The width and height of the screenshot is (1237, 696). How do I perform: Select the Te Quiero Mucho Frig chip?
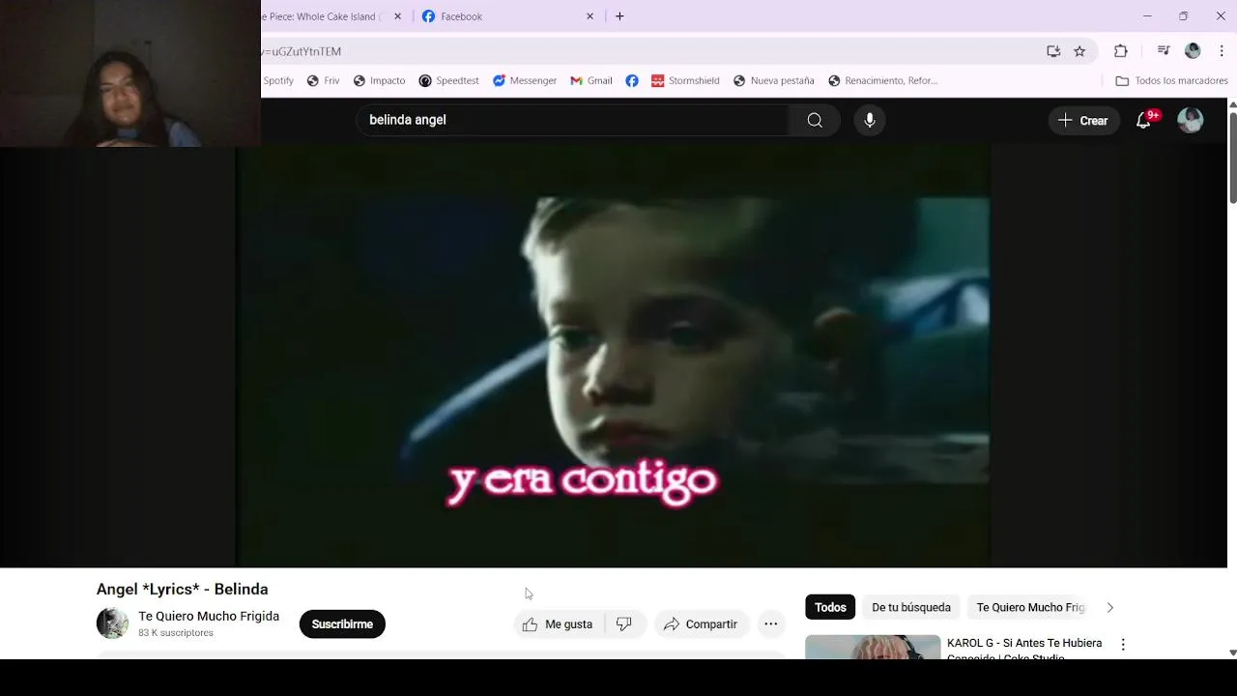(1030, 607)
